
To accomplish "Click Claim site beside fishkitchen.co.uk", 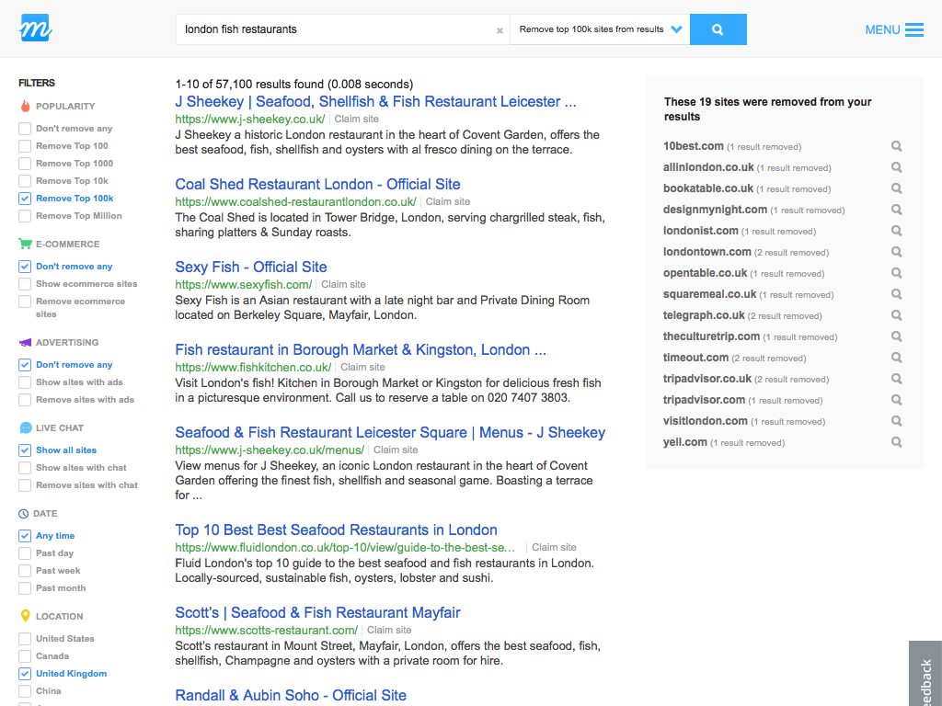I will [362, 368].
